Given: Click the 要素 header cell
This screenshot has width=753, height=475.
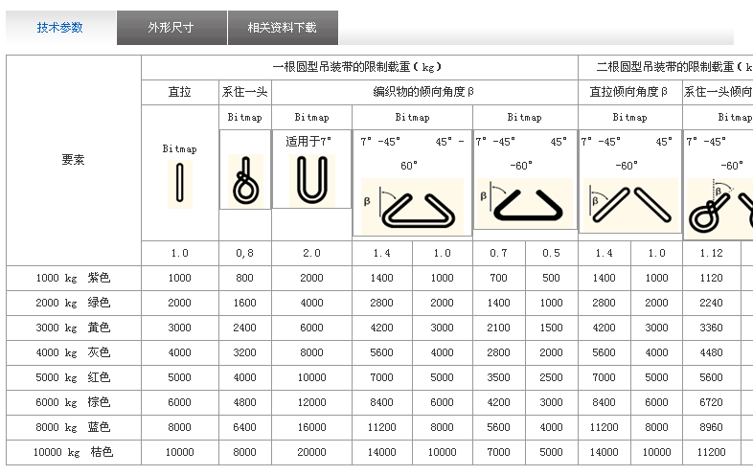Looking at the screenshot, I should tap(73, 160).
